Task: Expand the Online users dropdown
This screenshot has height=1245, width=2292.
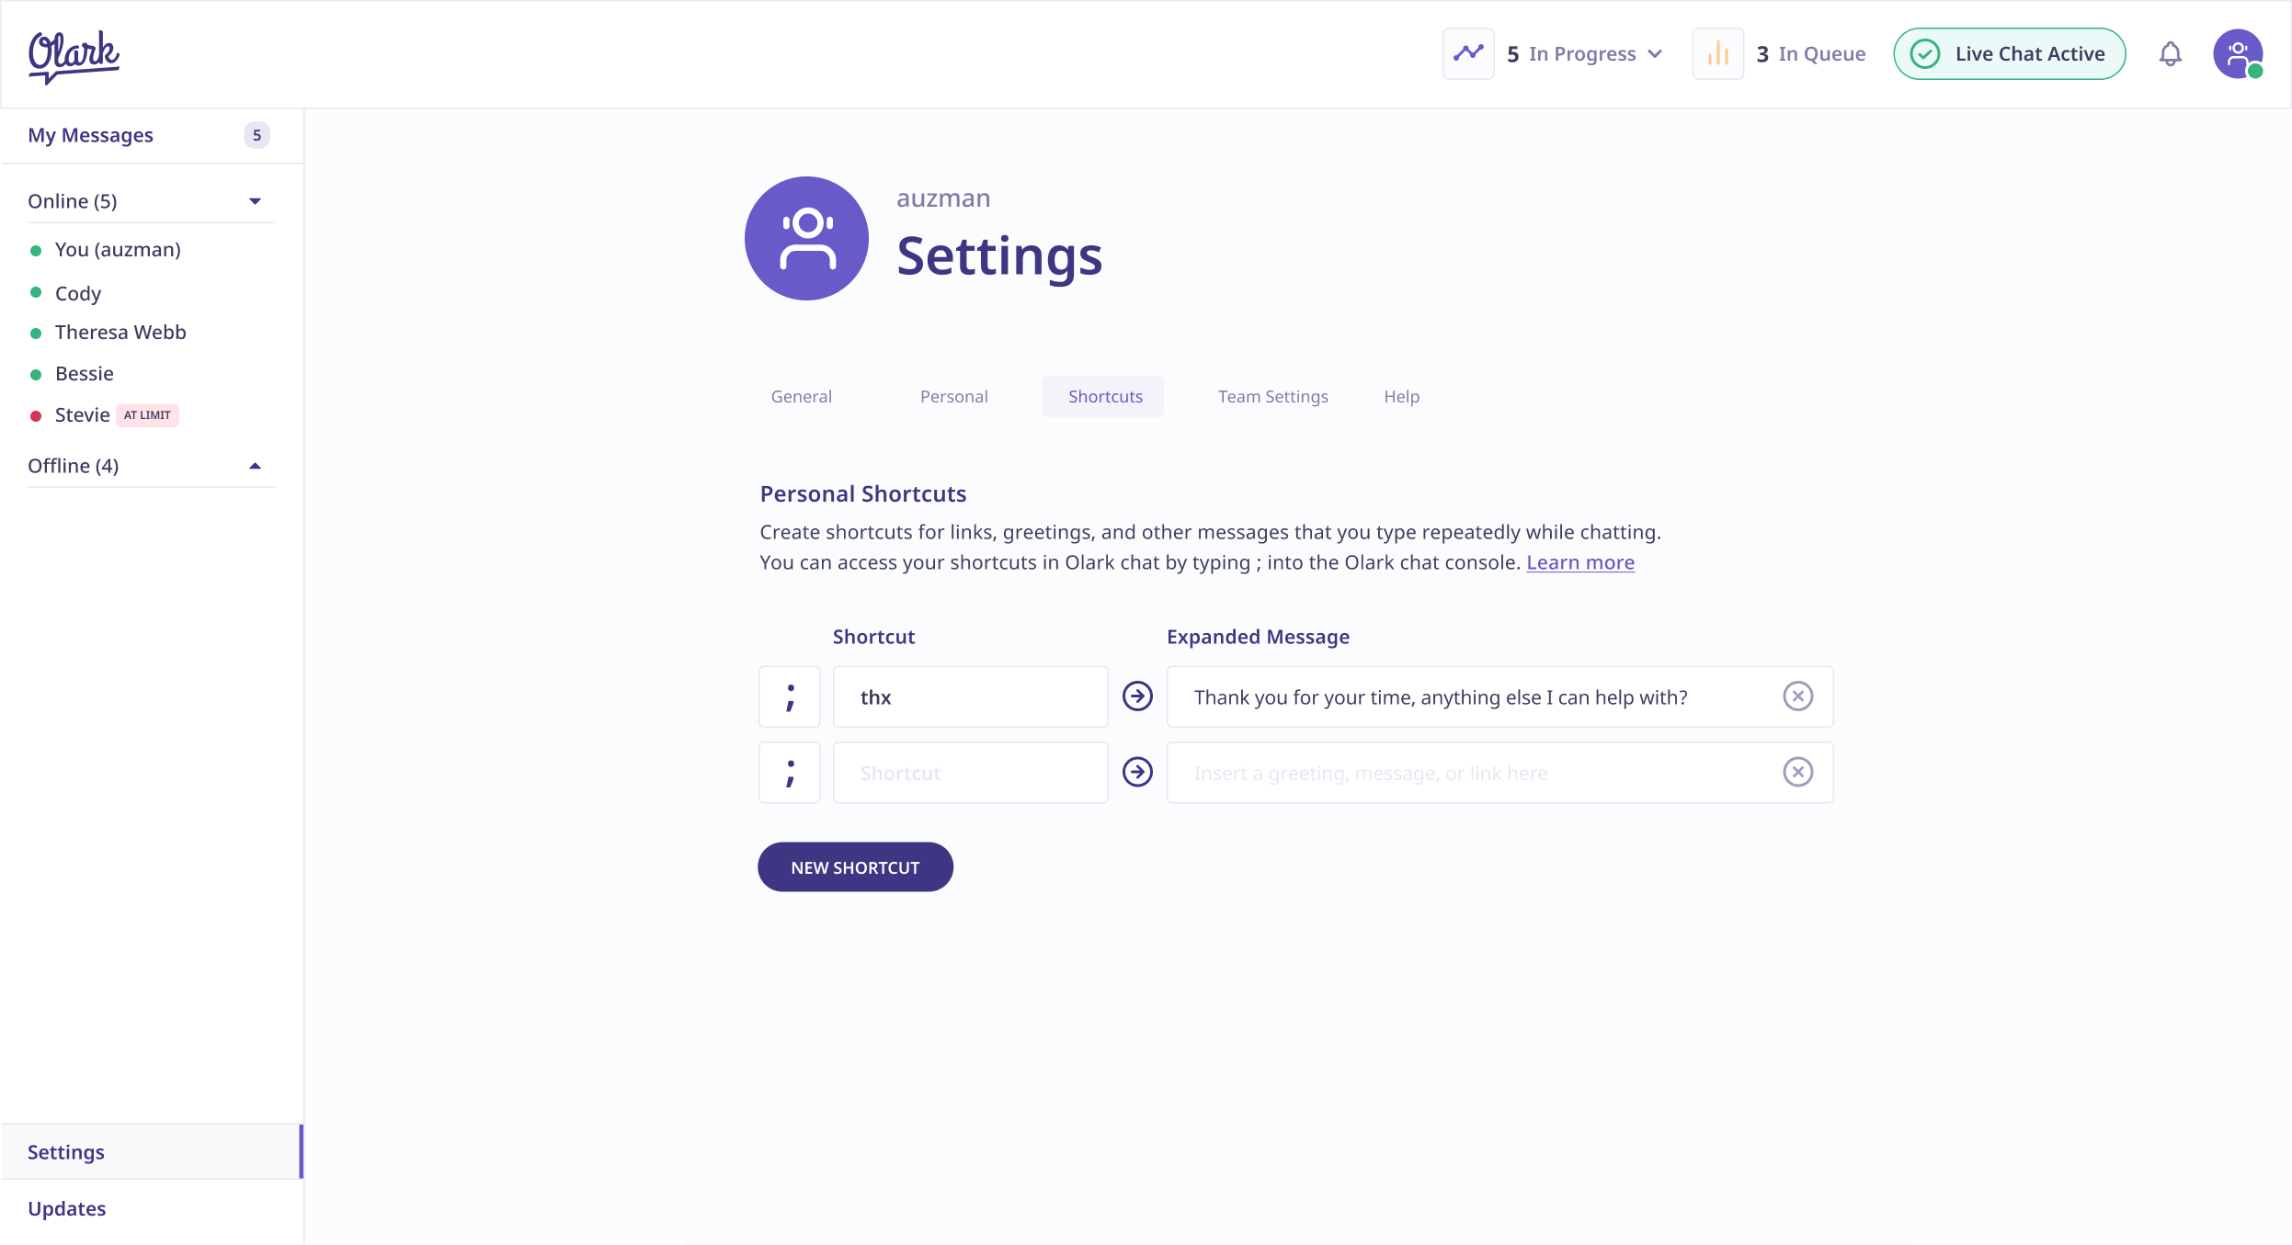Action: click(255, 201)
